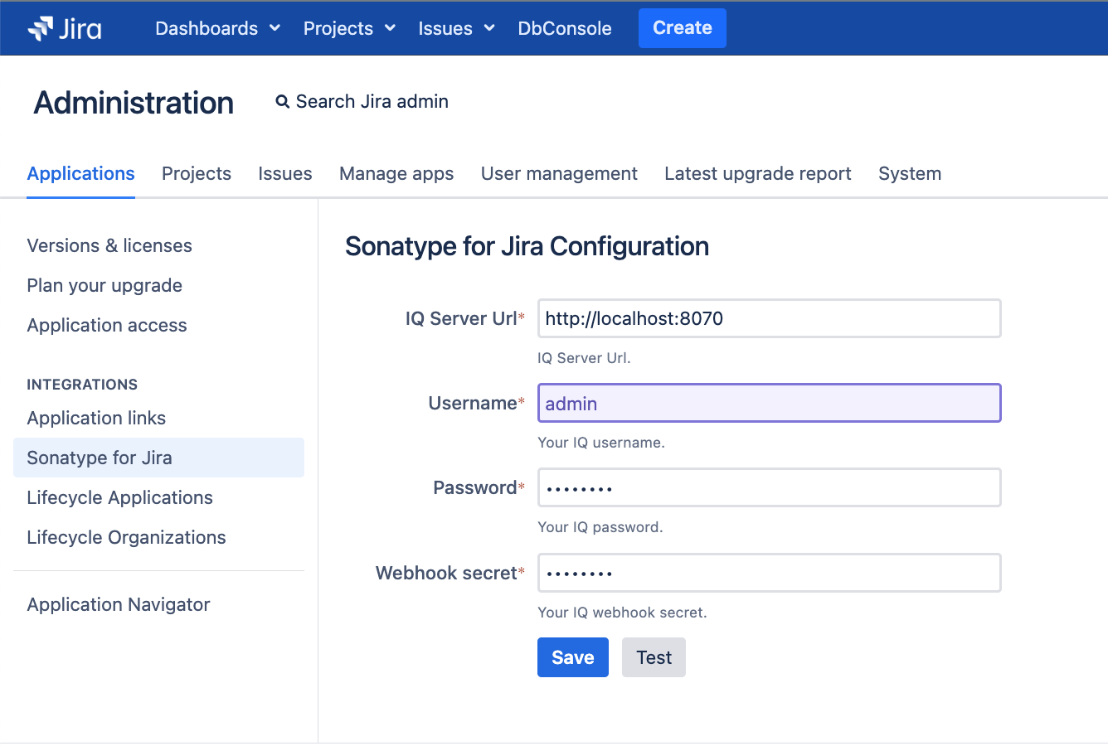
Task: Open the User management tab
Action: click(559, 173)
